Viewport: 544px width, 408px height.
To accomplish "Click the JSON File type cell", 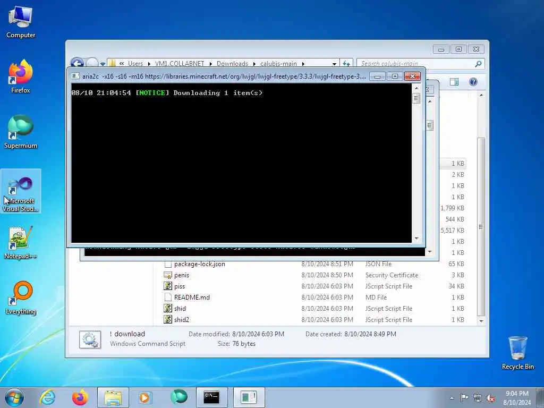I will (x=378, y=264).
